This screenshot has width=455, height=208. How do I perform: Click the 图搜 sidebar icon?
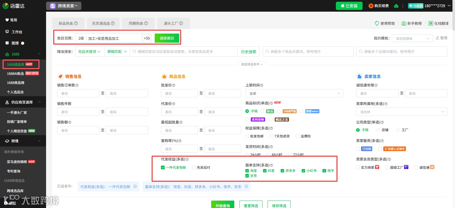point(7,43)
